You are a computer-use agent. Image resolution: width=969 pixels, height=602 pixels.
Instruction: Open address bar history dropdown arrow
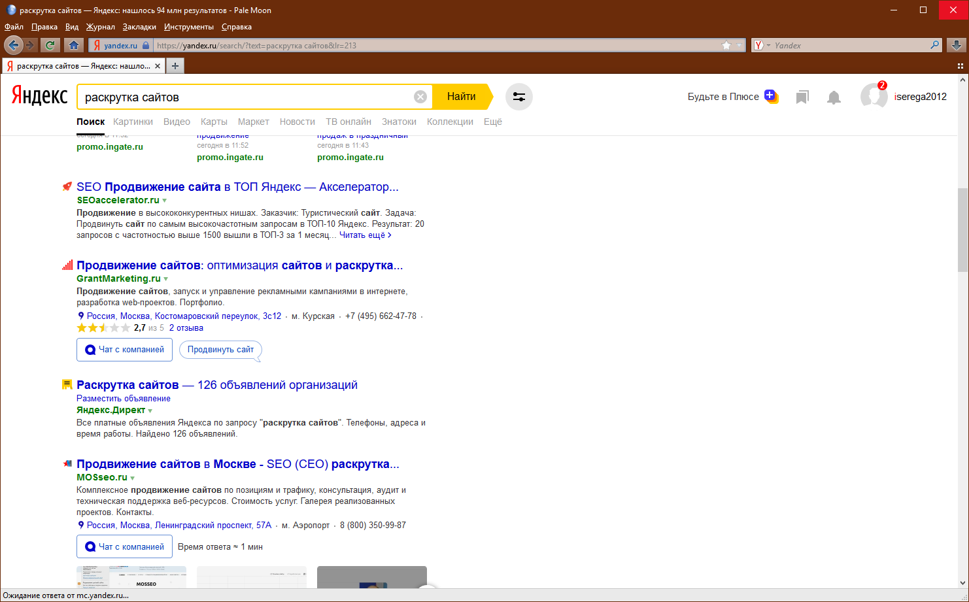(739, 45)
